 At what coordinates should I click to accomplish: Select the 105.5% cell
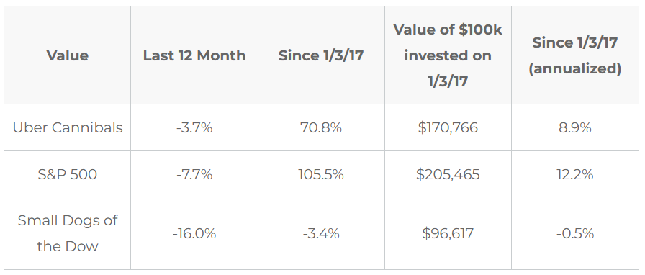pyautogui.click(x=321, y=173)
